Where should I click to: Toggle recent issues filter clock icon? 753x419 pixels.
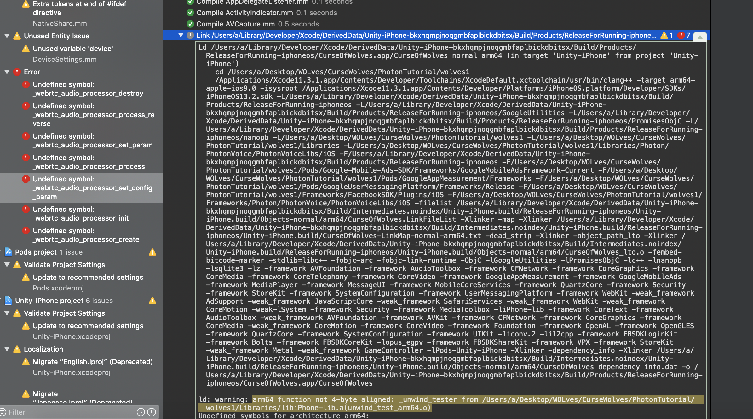pos(141,412)
